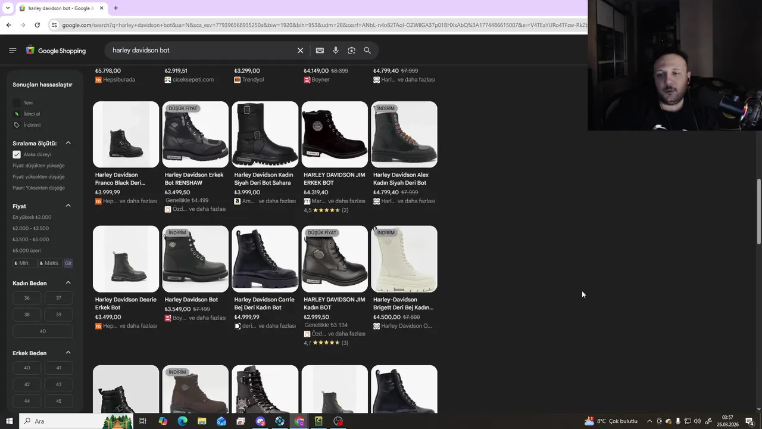Open Harley-Davidson Brigett beige boot image
Screen dimensions: 762x429
(404, 259)
